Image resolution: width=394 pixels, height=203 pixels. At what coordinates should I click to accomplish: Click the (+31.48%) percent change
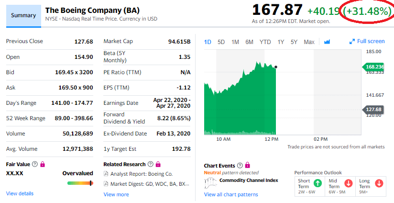[x=368, y=11]
